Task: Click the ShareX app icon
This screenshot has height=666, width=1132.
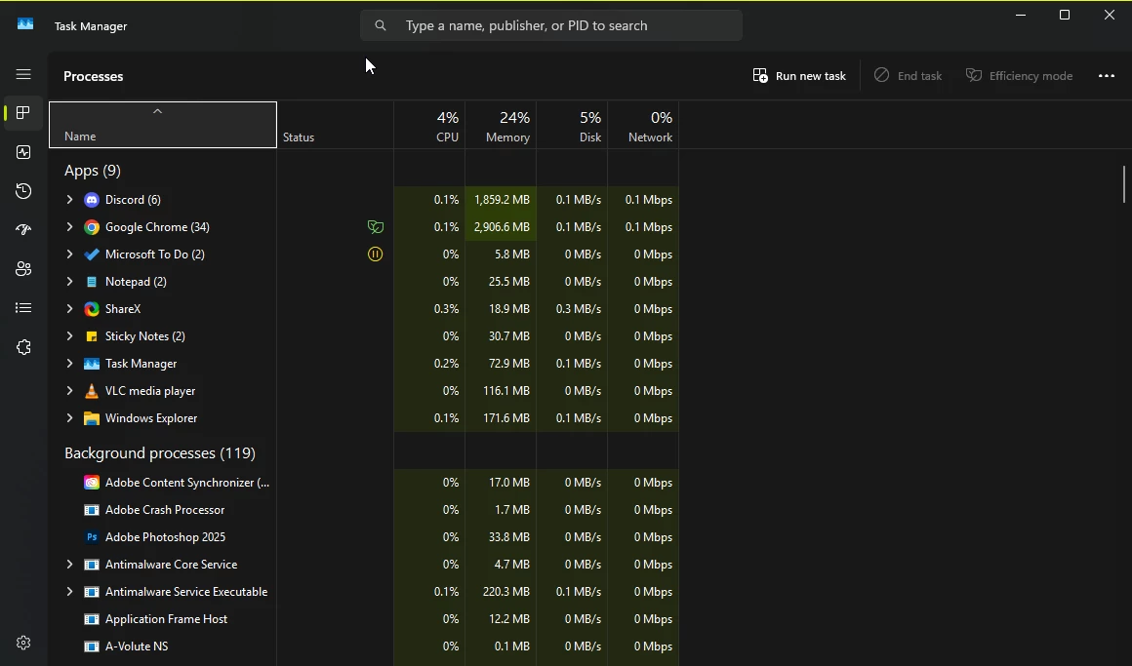Action: click(92, 309)
